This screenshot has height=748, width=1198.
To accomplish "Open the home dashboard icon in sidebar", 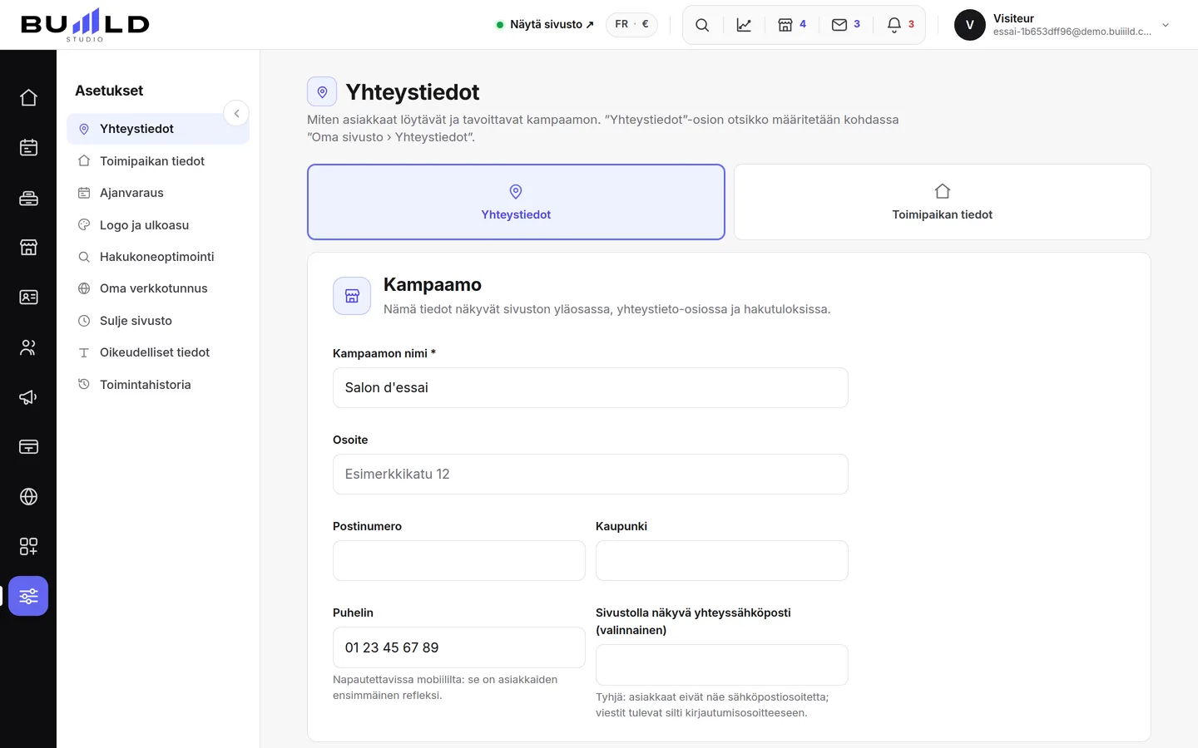I will point(28,98).
